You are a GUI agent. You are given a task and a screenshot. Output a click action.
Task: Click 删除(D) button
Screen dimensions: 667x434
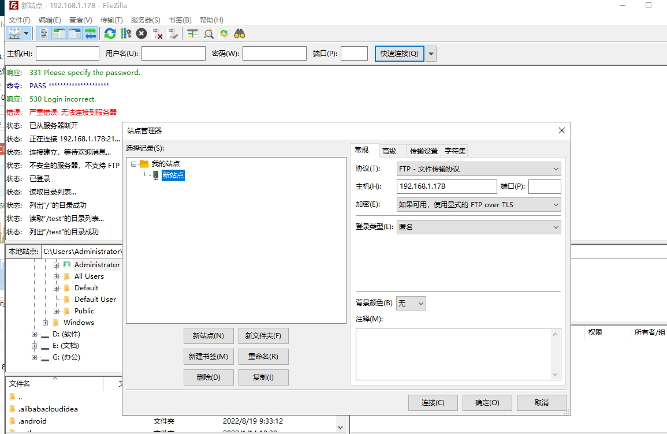(208, 377)
